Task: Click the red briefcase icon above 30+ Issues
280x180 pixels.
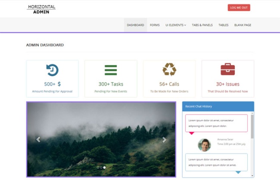Action: coord(228,69)
